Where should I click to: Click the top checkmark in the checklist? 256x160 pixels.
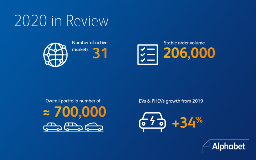pos(143,48)
